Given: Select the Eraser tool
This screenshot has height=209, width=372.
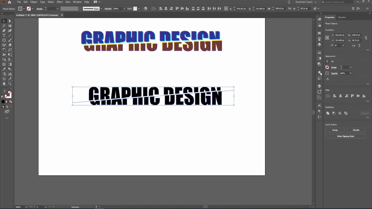Looking at the screenshot, I should (x=10, y=45).
